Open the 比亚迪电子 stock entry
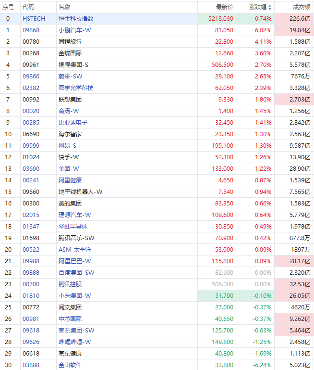This screenshot has width=314, height=370. [72, 123]
